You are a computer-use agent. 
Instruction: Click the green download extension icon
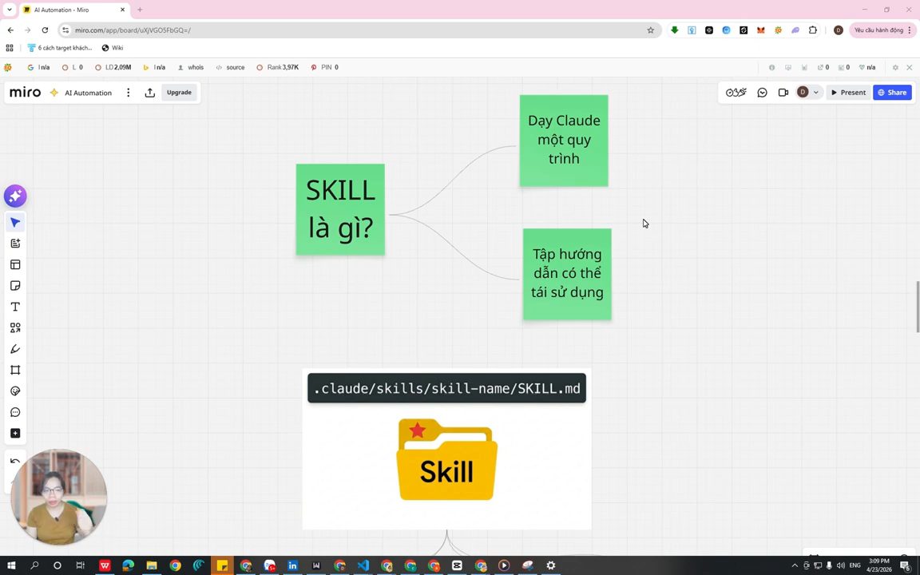[x=675, y=30]
